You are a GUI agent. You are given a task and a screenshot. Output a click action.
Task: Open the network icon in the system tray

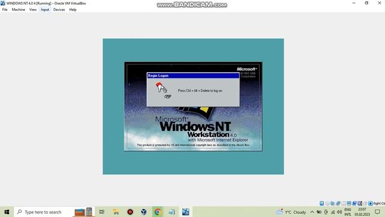pyautogui.click(x=333, y=212)
